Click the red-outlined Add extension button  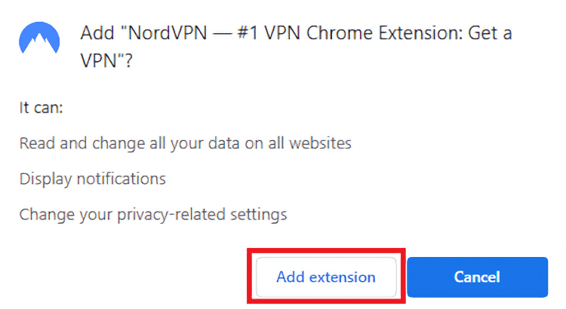pos(326,277)
